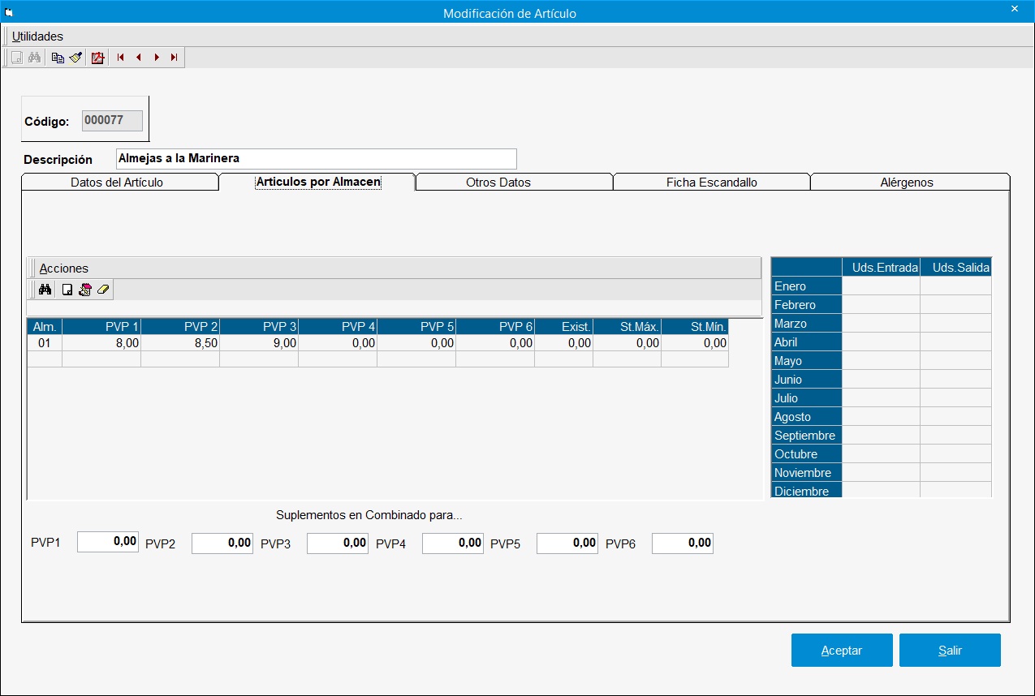
Task: Click the paintbrush clear icon in top toolbar
Action: (x=75, y=58)
